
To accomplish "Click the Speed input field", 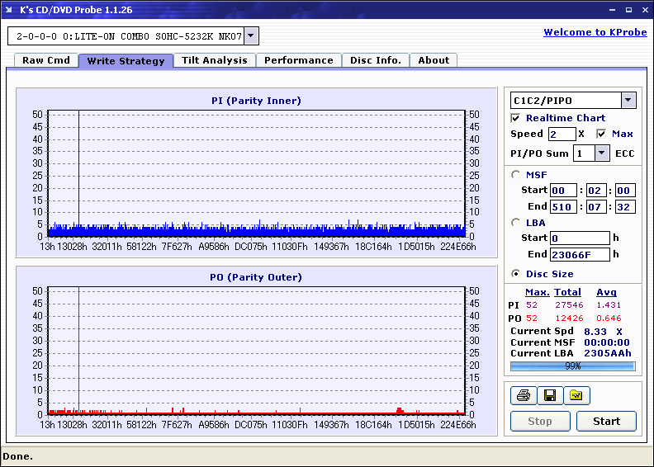I will [x=562, y=134].
